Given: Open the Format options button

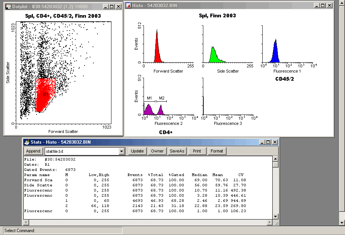Looking at the screenshot, I should tap(217, 151).
